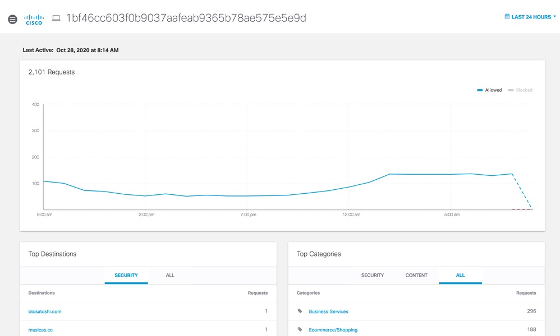Click the Cisco logo
Image resolution: width=560 pixels, height=336 pixels.
pos(34,20)
